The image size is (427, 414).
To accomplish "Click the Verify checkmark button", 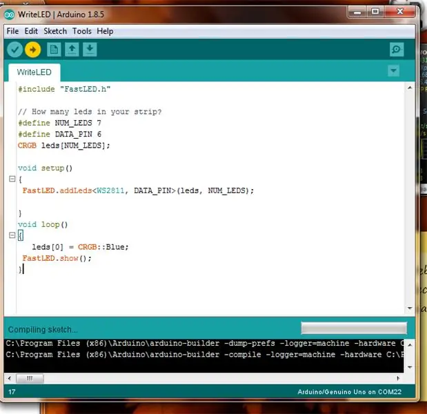I will point(14,50).
